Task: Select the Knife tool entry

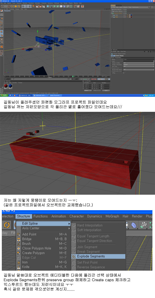Action: (x=43, y=267)
